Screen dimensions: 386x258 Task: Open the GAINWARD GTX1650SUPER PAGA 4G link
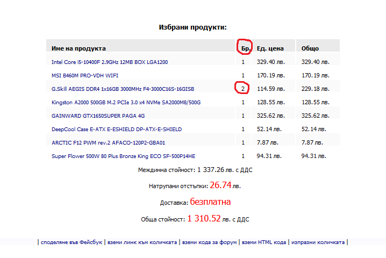[98, 116]
